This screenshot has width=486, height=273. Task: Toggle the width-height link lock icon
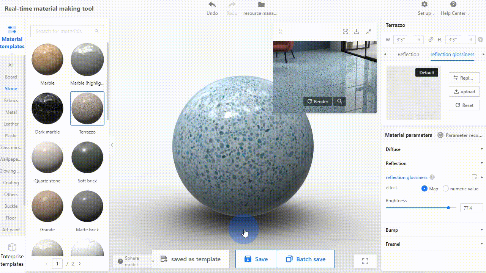(x=431, y=39)
